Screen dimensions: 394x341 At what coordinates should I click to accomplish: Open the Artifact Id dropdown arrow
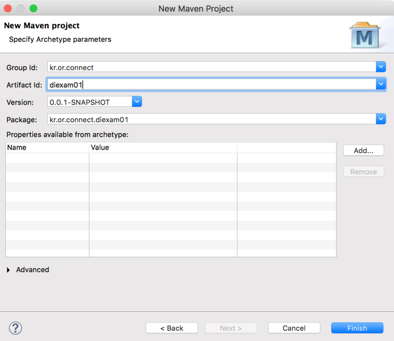(381, 84)
